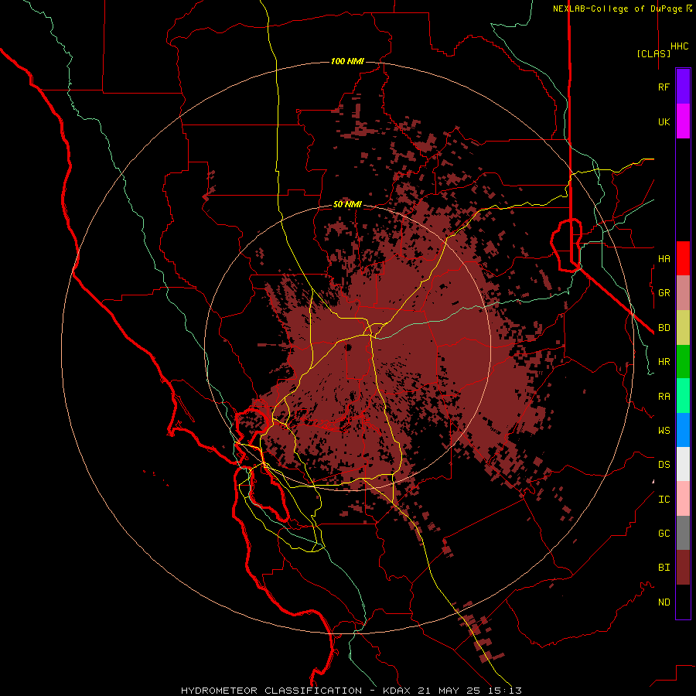The width and height of the screenshot is (696, 696).
Task: Click the ND black legend swatch
Action: (x=683, y=602)
